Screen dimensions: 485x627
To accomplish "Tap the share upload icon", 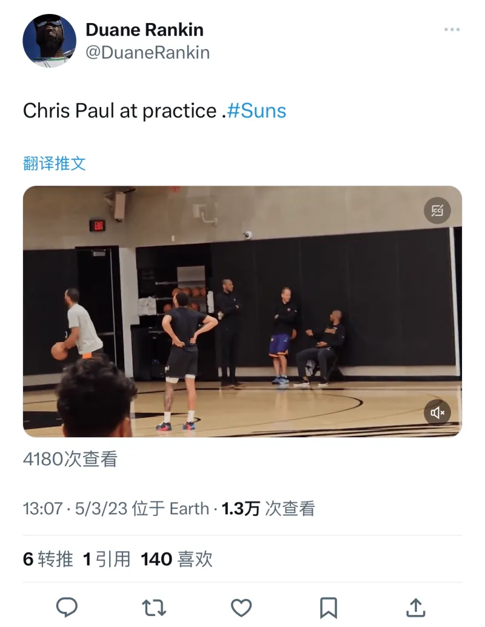I will point(416,608).
